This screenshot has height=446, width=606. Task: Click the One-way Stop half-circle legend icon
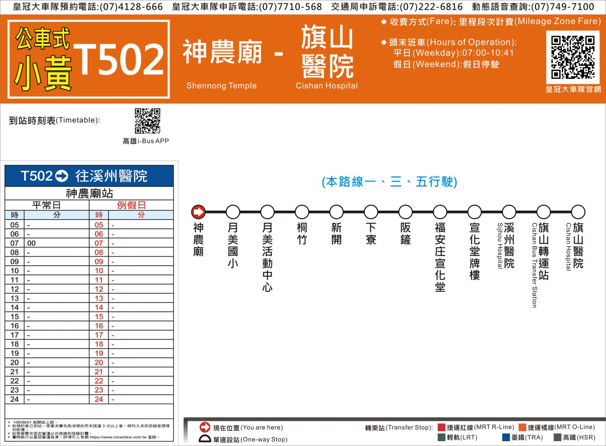click(x=205, y=439)
